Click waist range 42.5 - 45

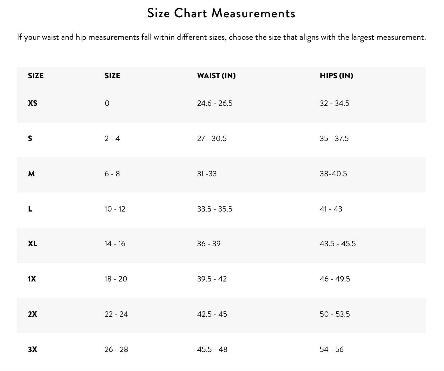pyautogui.click(x=212, y=314)
